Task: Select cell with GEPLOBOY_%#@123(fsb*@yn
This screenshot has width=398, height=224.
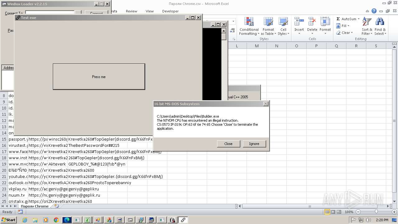Action: click(x=97, y=164)
